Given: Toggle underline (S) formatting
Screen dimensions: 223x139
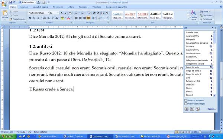Looking at the screenshot, I should coord(38,18).
